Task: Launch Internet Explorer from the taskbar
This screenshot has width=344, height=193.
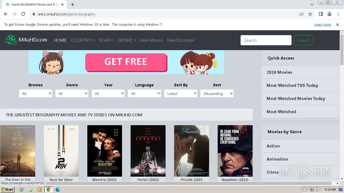Action: [x=21, y=190]
